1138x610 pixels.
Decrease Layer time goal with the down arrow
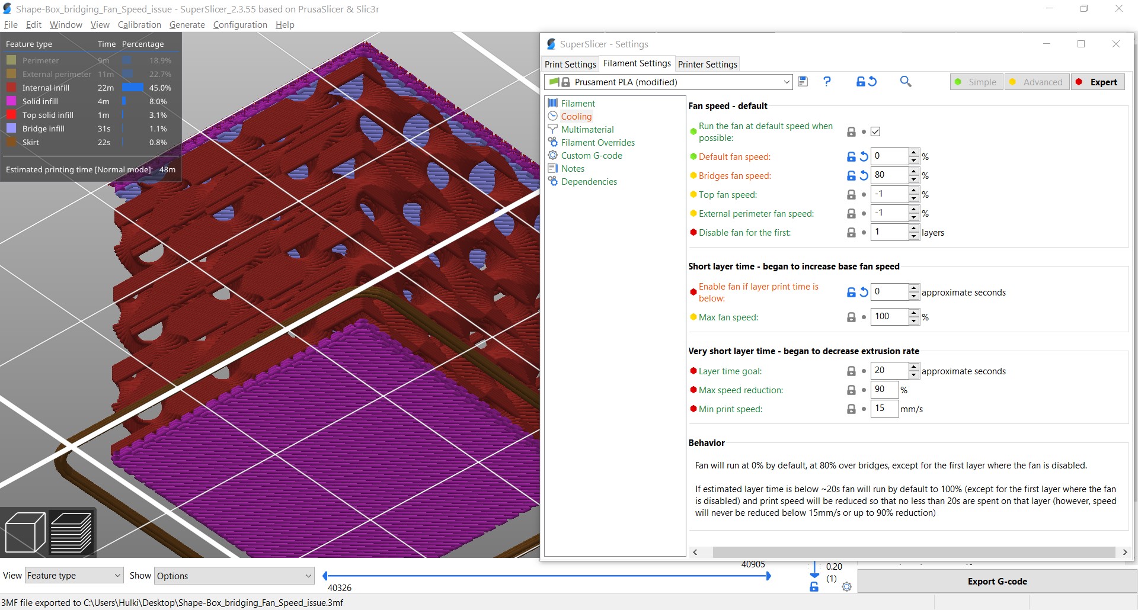click(x=914, y=375)
